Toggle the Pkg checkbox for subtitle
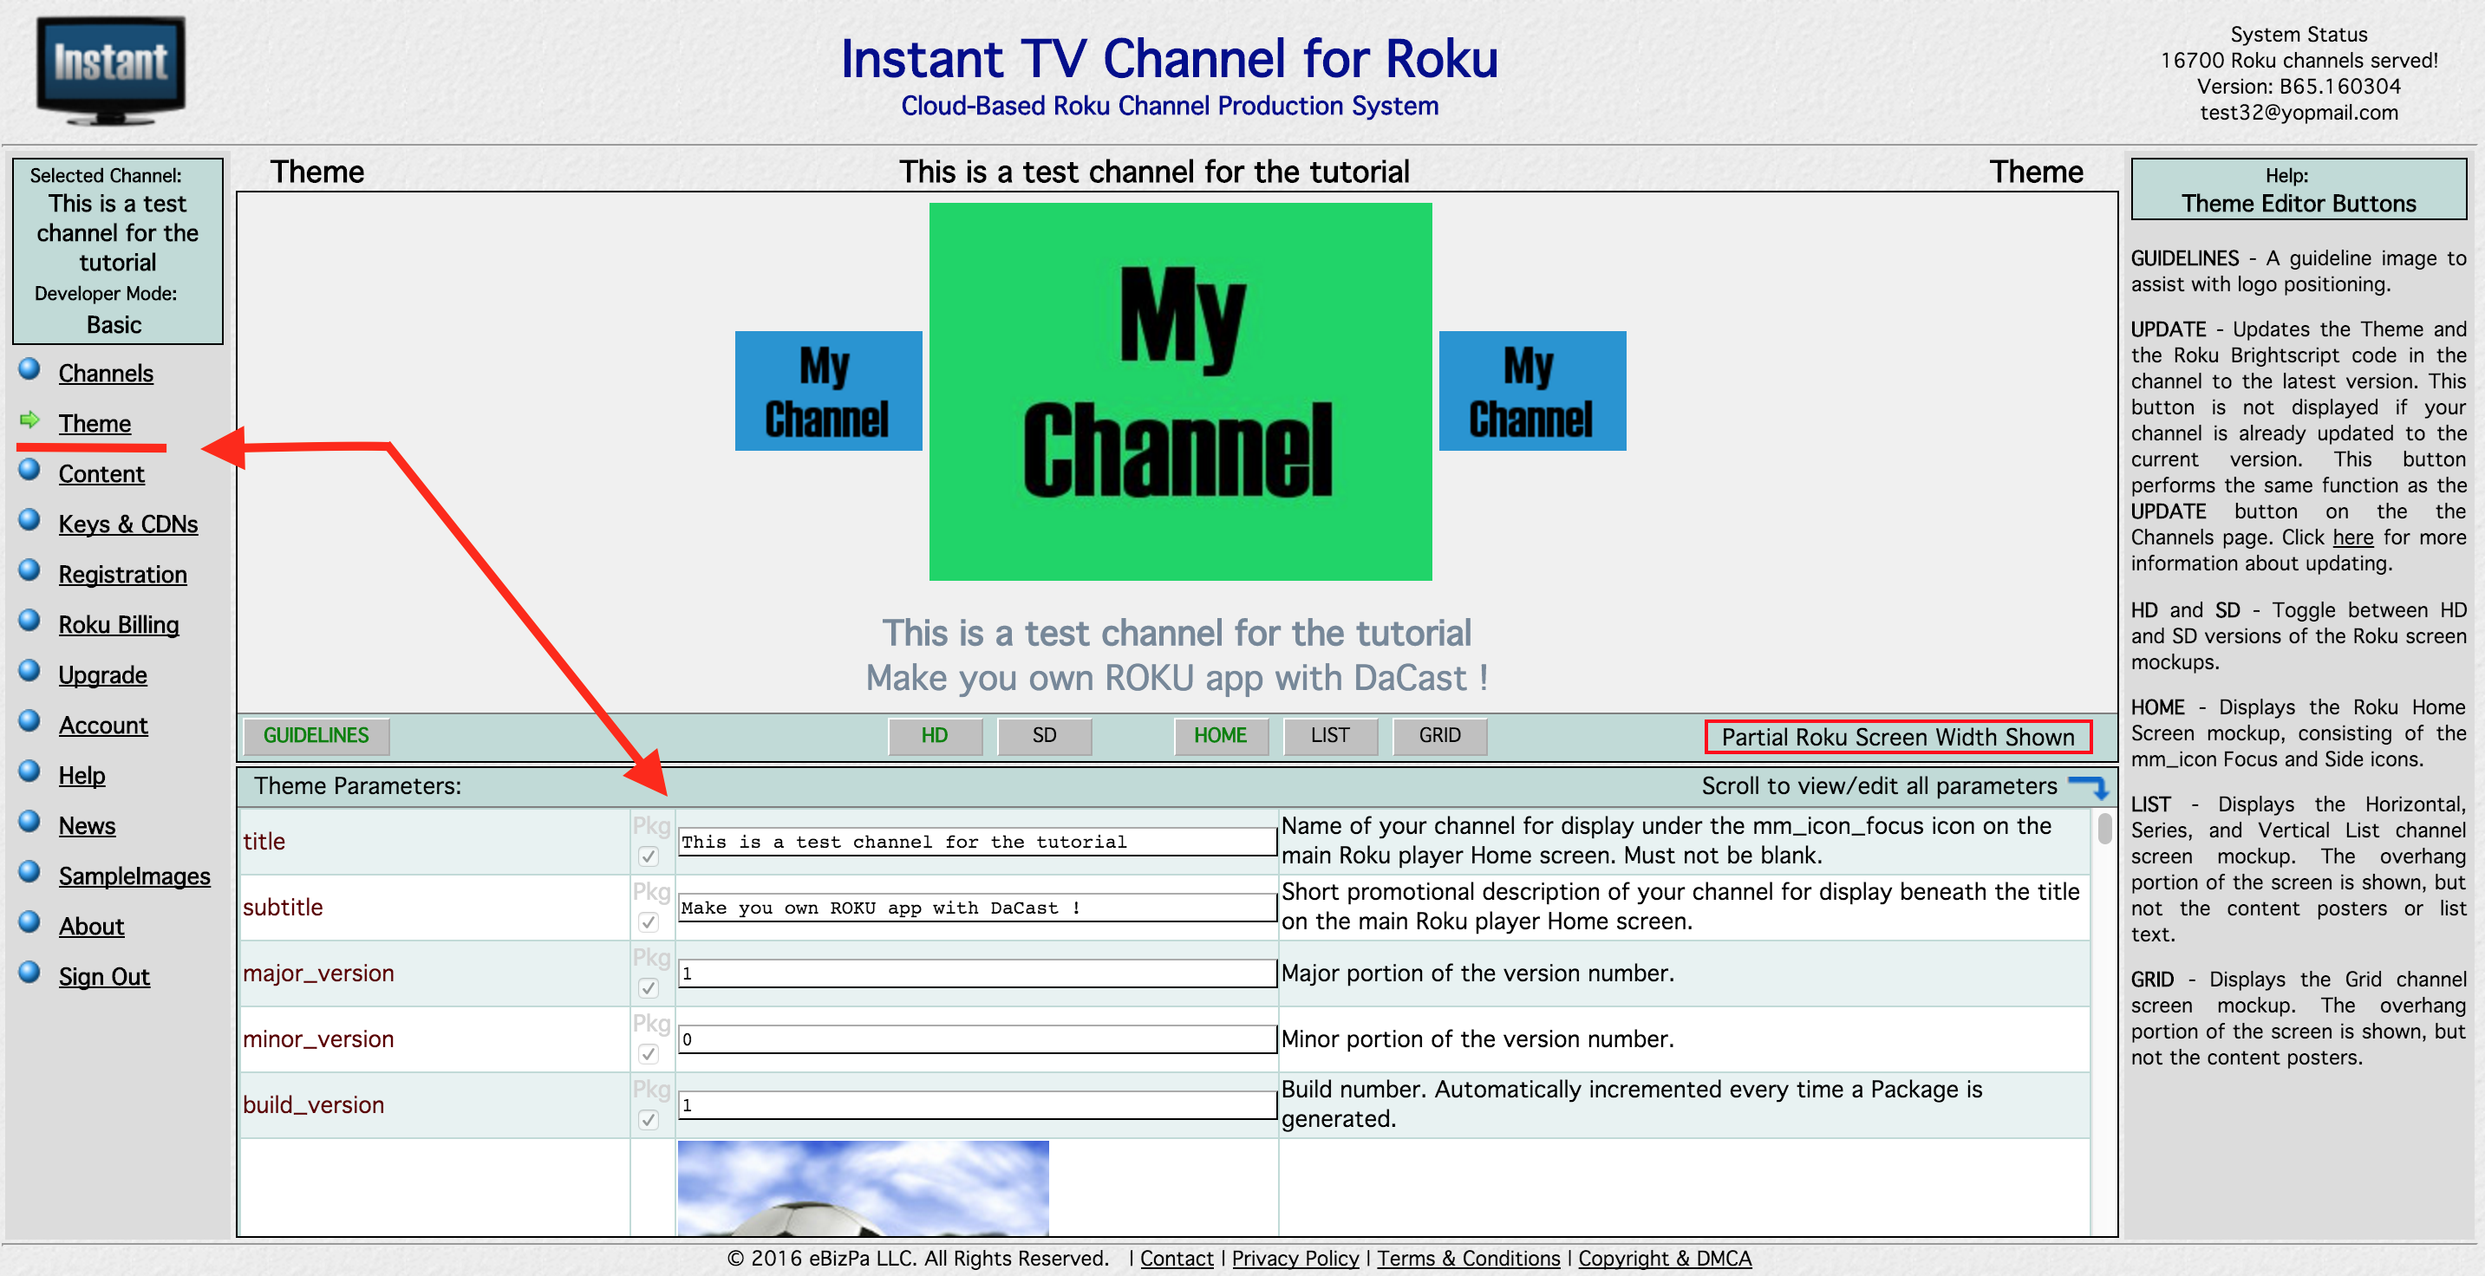The image size is (2485, 1276). 649,922
